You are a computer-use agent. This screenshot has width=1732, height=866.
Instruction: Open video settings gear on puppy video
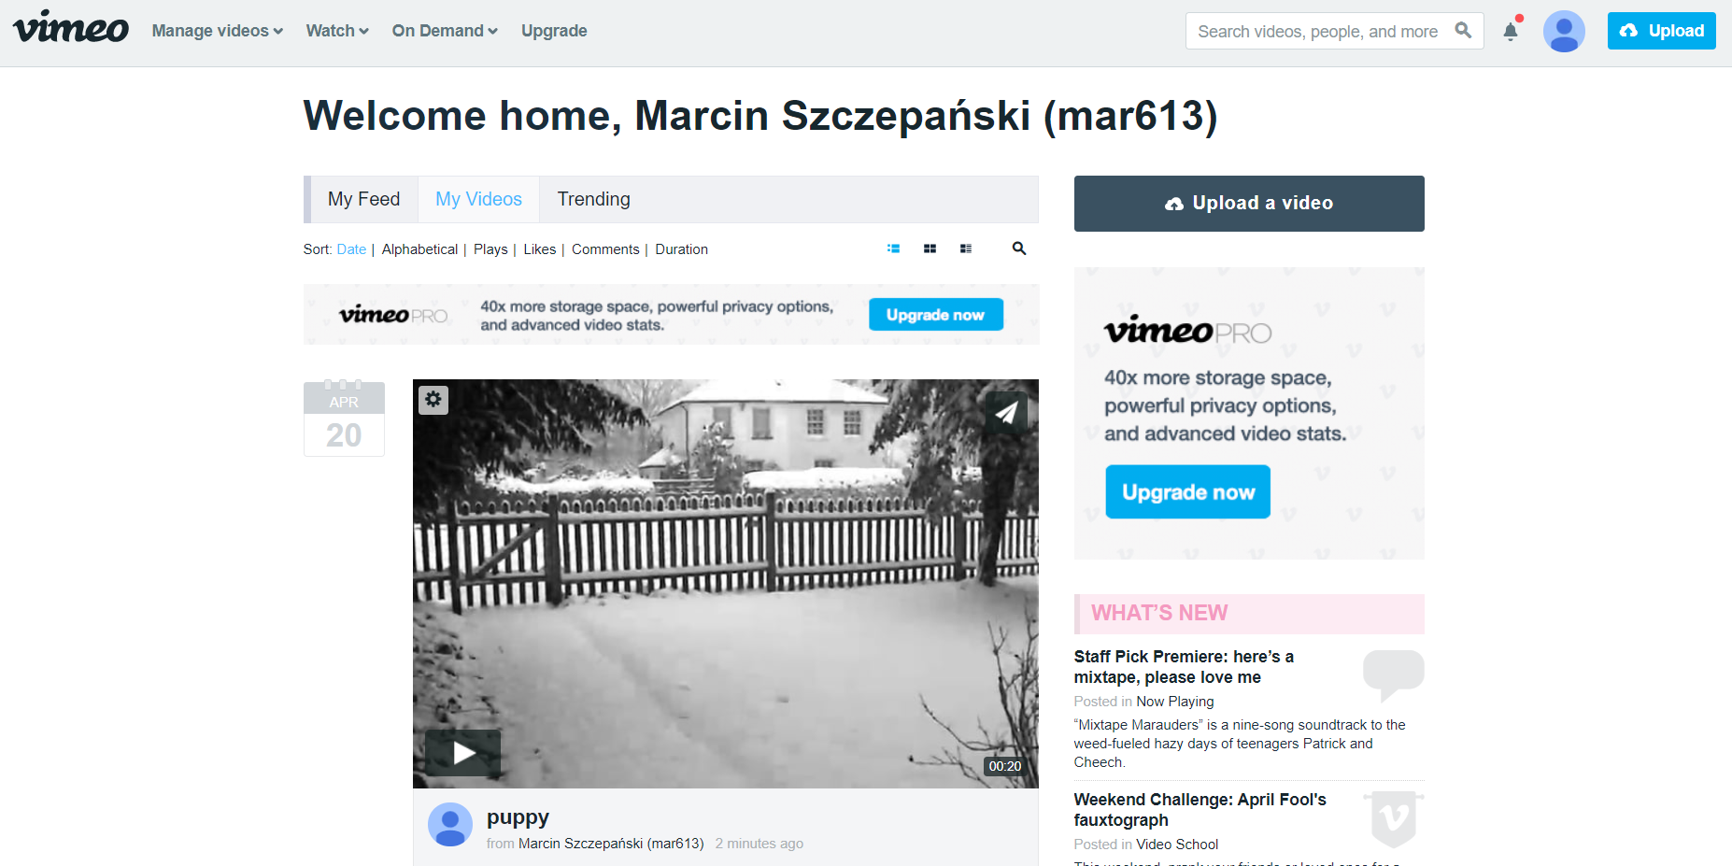pos(433,400)
